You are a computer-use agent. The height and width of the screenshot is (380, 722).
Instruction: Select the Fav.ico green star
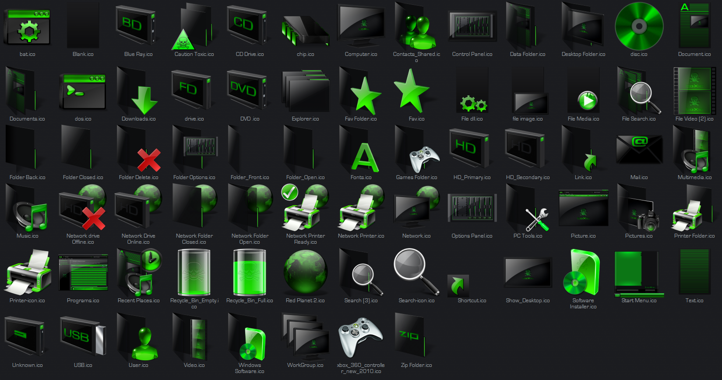tap(411, 91)
